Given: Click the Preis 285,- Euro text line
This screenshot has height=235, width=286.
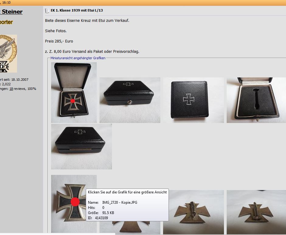Looking at the screenshot, I should tap(59, 41).
